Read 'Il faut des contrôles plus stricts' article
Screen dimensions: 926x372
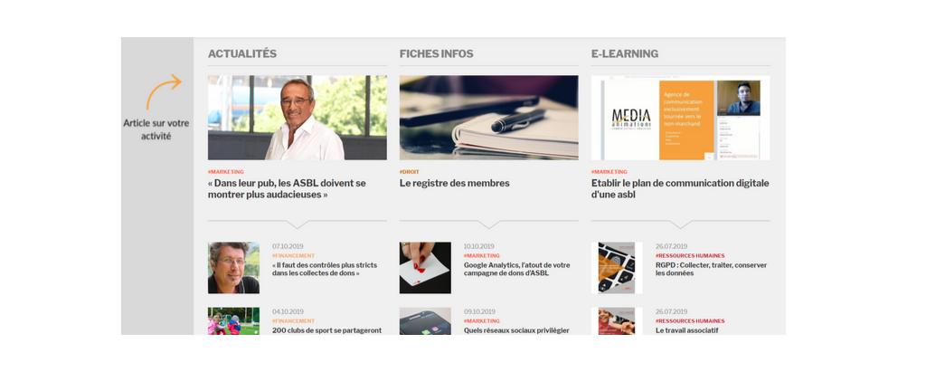pyautogui.click(x=325, y=269)
